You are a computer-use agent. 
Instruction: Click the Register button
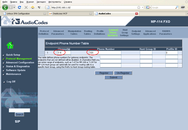click(104, 73)
